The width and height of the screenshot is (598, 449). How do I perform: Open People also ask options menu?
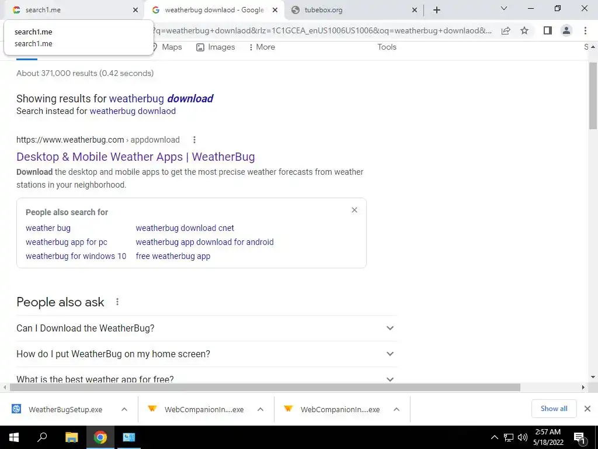[x=117, y=302]
